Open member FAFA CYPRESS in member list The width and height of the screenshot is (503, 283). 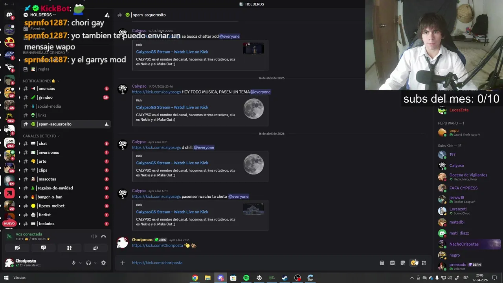pyautogui.click(x=469, y=188)
